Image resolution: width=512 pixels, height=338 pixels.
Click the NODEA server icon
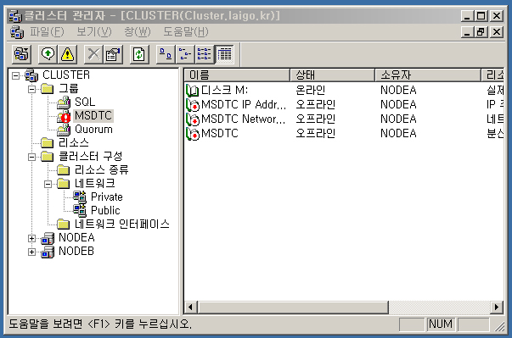point(48,238)
